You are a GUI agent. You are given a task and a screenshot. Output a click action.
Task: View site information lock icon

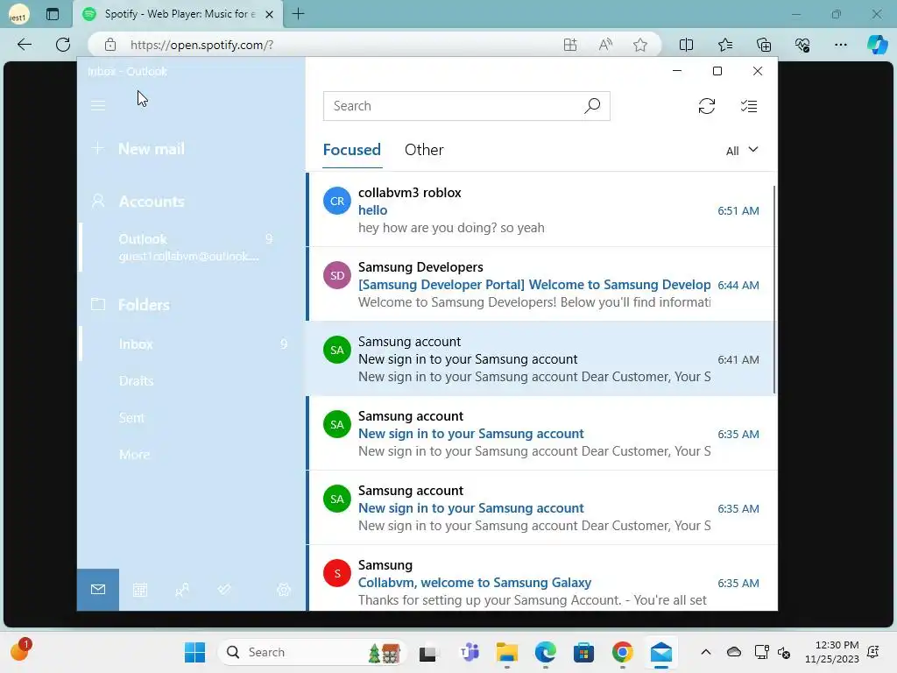pyautogui.click(x=110, y=45)
